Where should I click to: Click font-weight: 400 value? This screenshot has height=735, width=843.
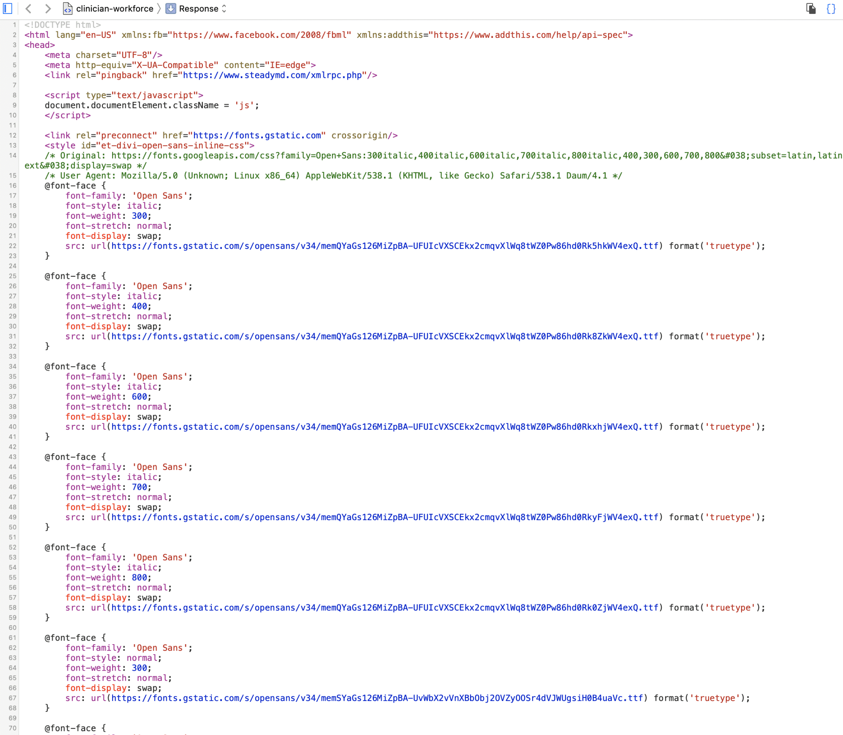pyautogui.click(x=139, y=306)
